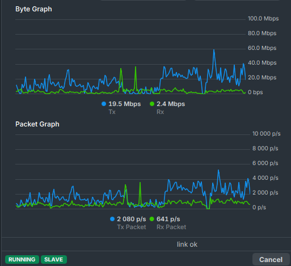Click the Byte Graph heading
291x266 pixels.
pos(33,9)
